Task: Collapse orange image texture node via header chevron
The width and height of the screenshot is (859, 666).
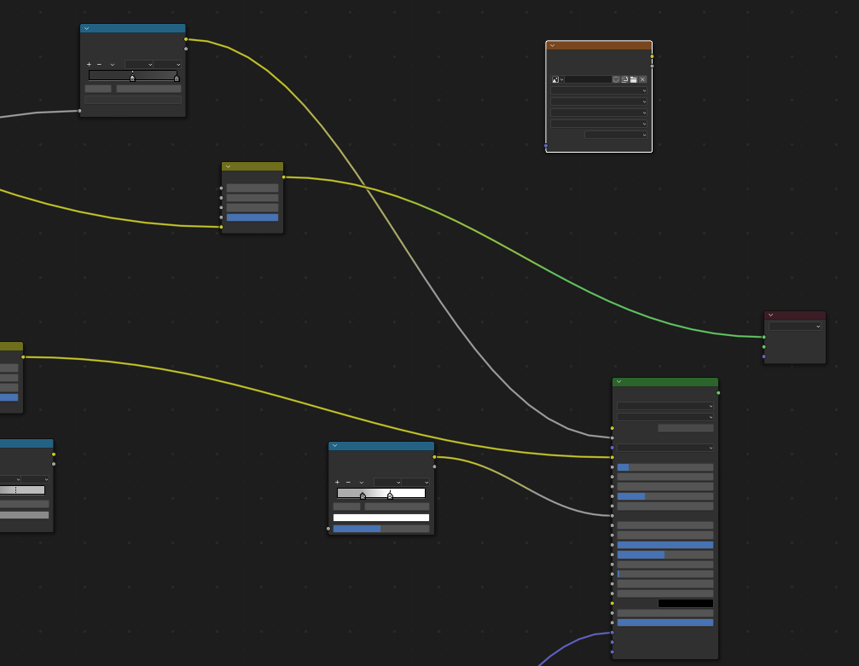Action: (x=552, y=45)
